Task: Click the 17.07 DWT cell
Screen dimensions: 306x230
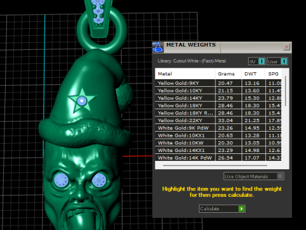Action: [253, 158]
